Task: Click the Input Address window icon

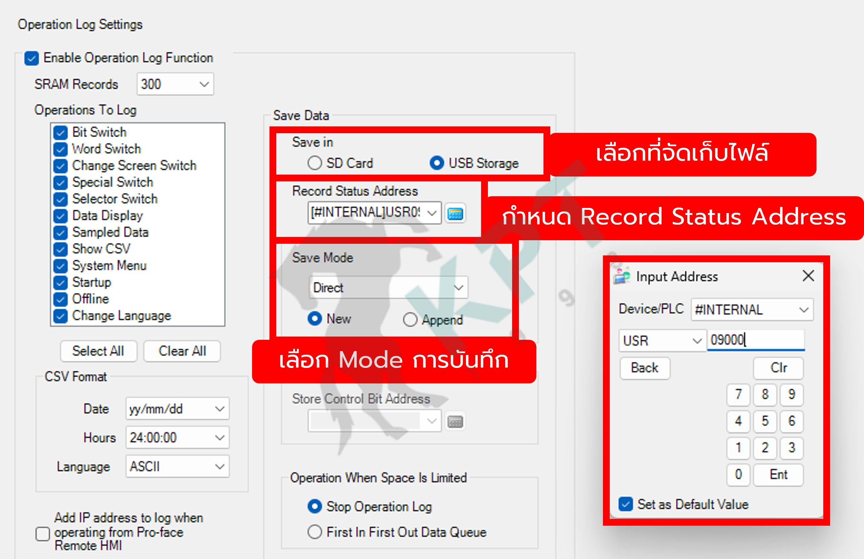Action: click(x=622, y=276)
